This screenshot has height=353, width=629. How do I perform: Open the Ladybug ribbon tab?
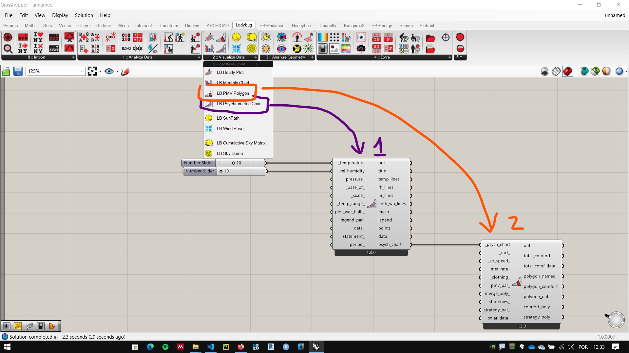point(244,25)
